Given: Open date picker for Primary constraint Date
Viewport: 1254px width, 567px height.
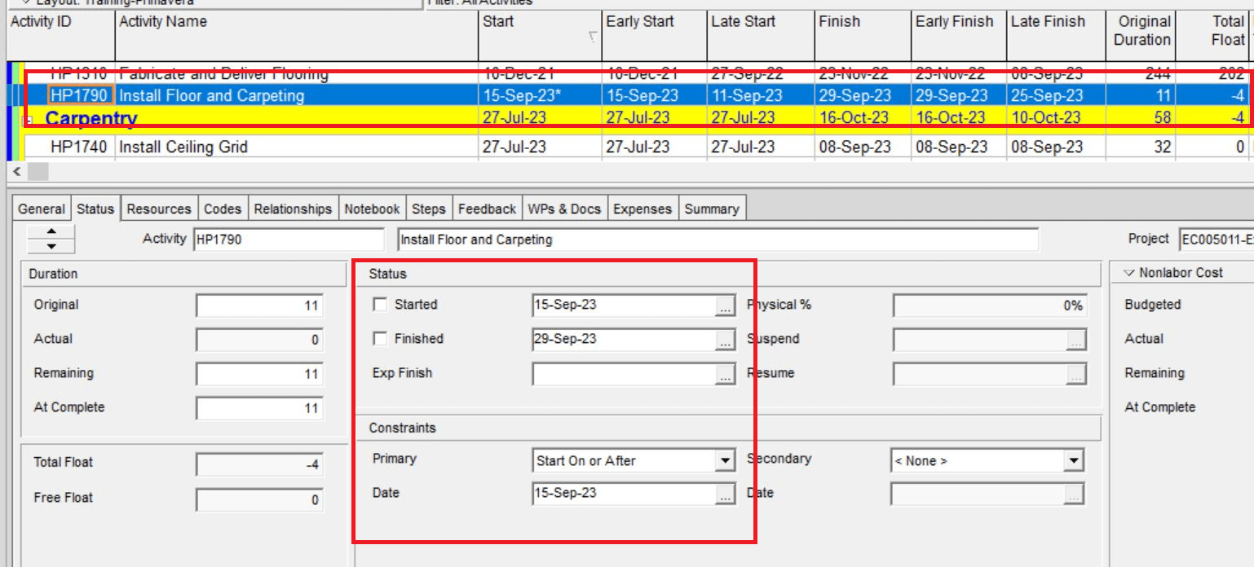Looking at the screenshot, I should click(725, 494).
